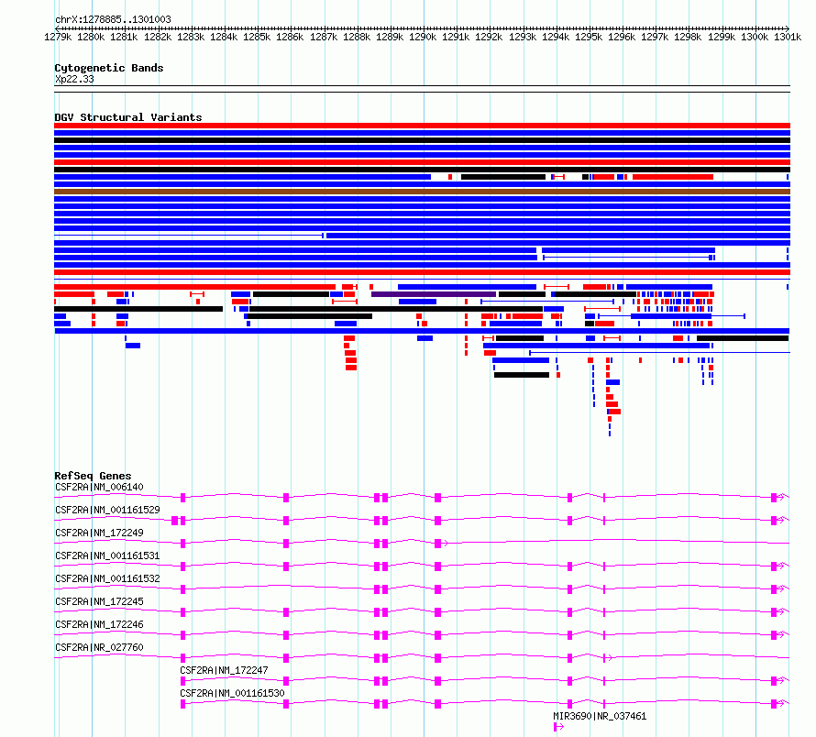Click the 1283k ruler label

coord(191,37)
